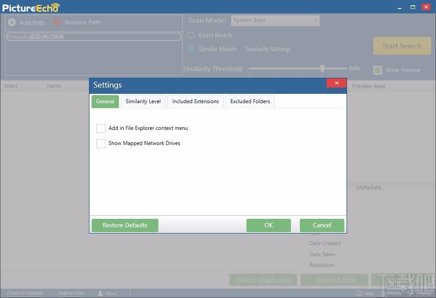Click the Remove Path minus icon

[57, 22]
